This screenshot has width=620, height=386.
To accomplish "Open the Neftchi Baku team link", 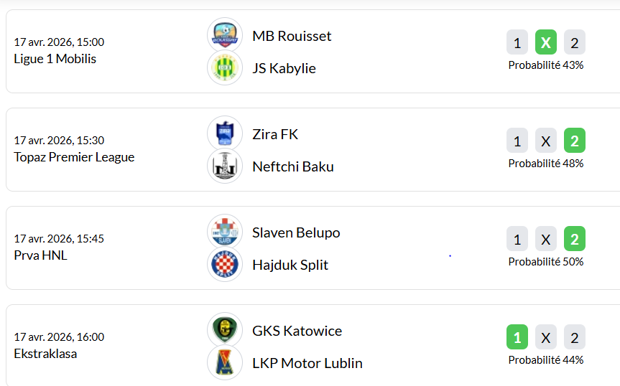I will coord(293,166).
